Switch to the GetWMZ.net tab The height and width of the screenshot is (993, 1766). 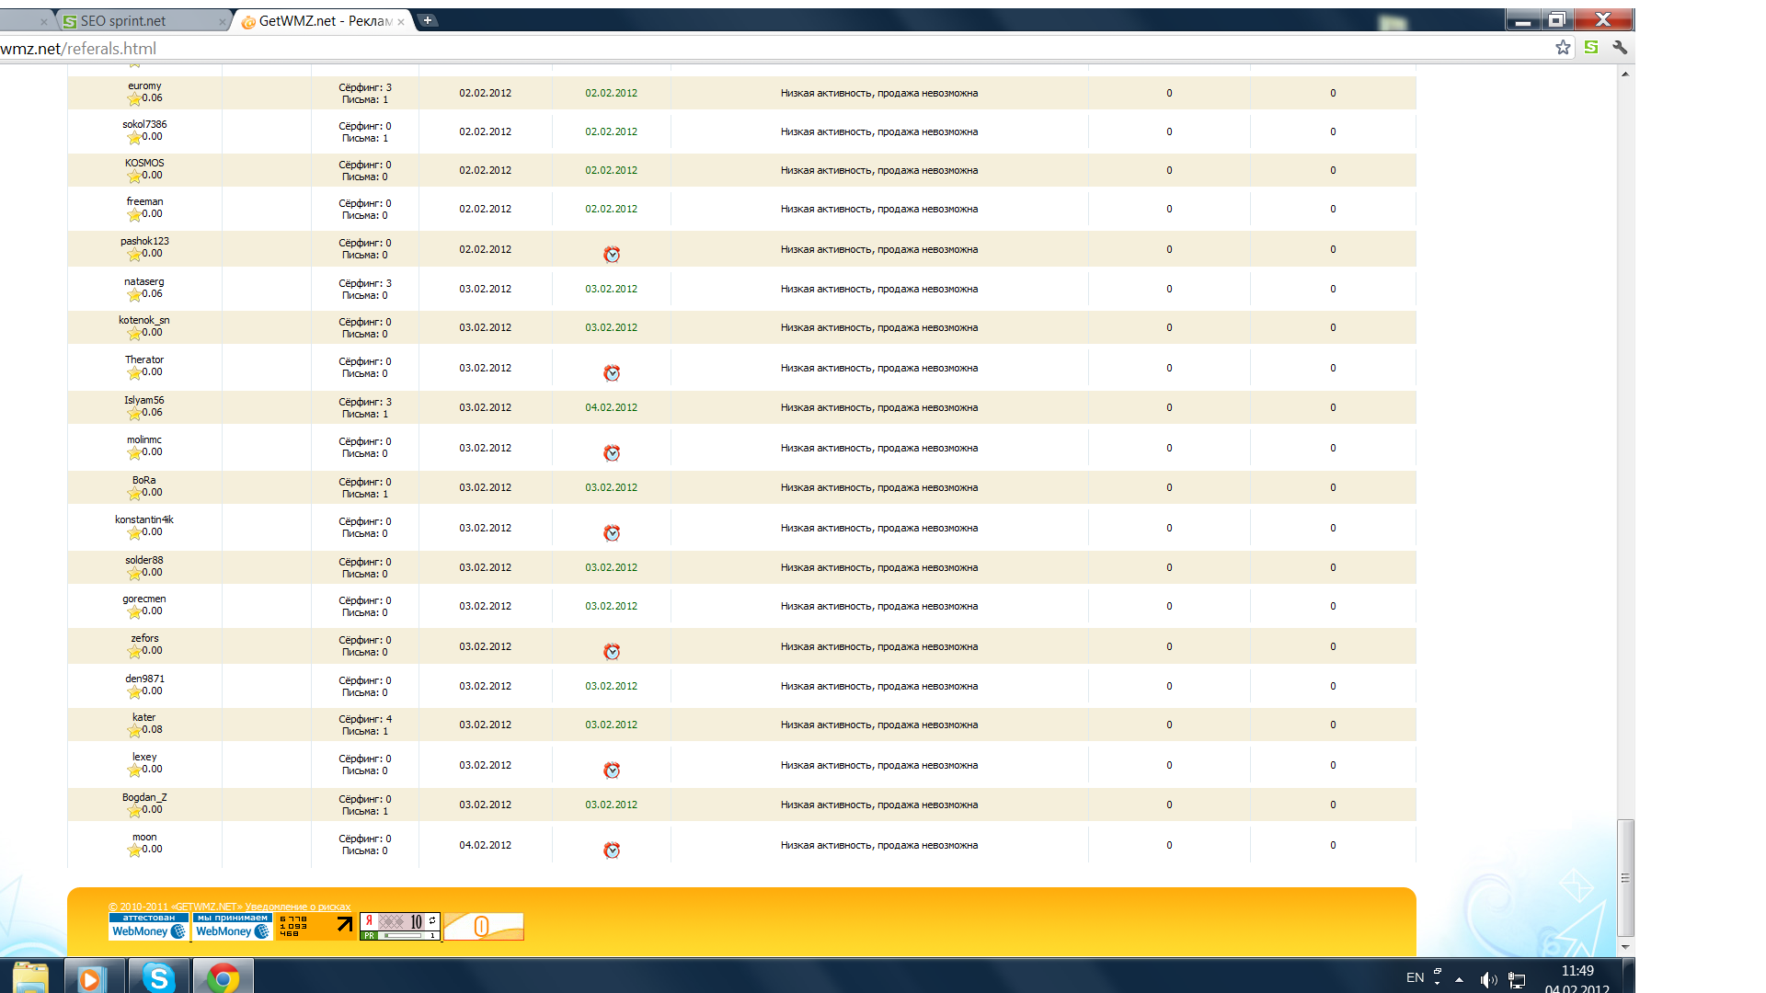322,21
